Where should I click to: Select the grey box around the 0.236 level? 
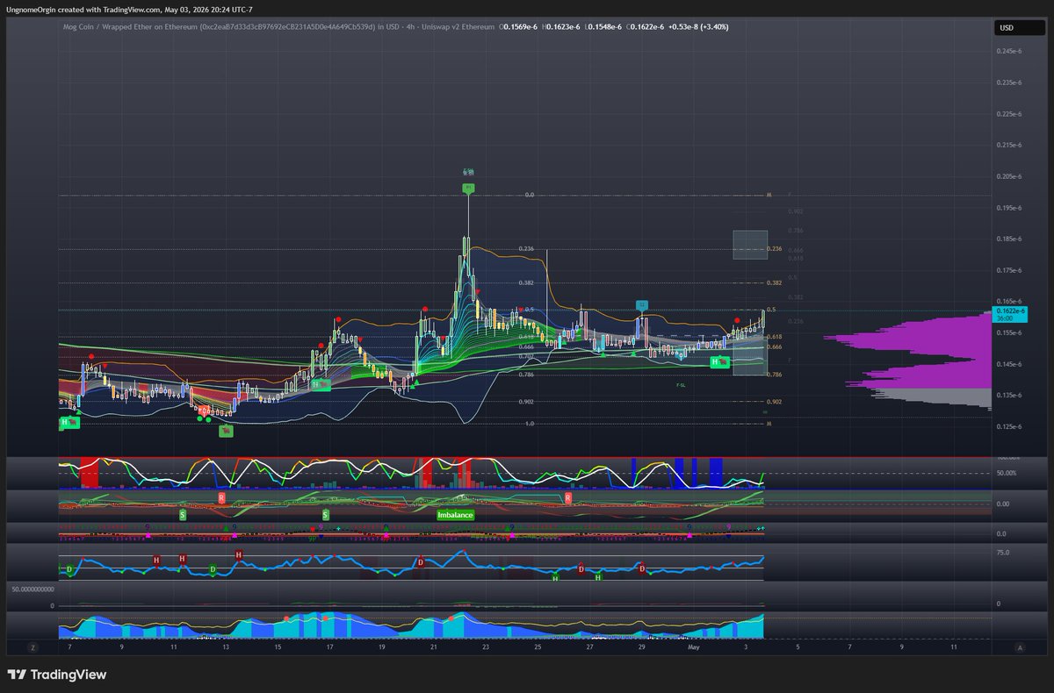coord(750,245)
